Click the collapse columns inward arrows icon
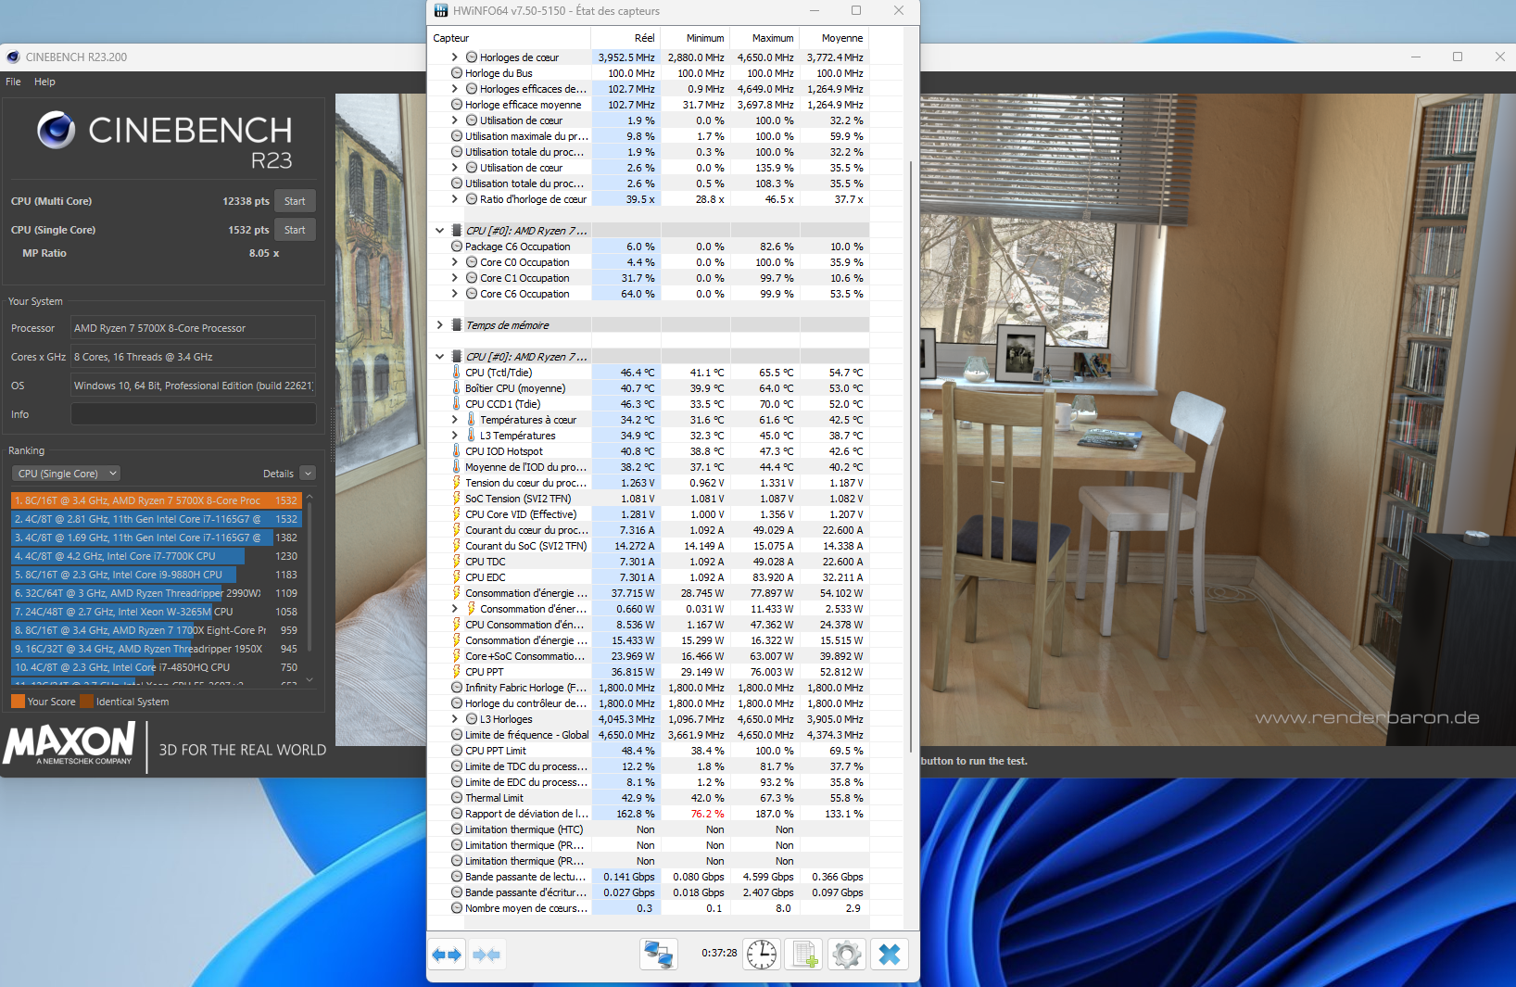The width and height of the screenshot is (1516, 987). 486,955
